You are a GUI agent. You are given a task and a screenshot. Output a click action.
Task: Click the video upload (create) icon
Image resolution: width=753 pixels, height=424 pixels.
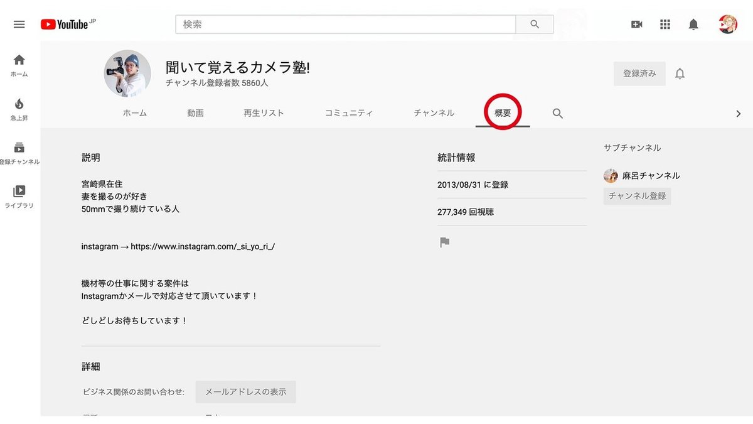coord(636,24)
